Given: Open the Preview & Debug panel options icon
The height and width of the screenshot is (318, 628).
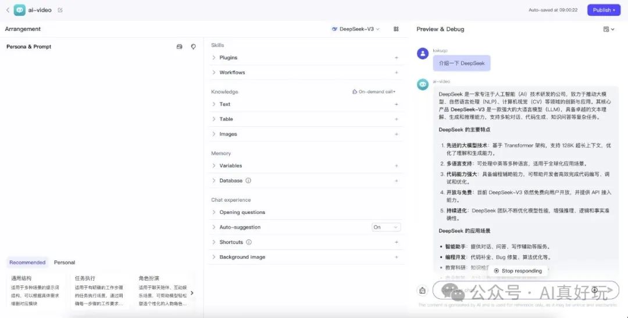Looking at the screenshot, I should 609,29.
